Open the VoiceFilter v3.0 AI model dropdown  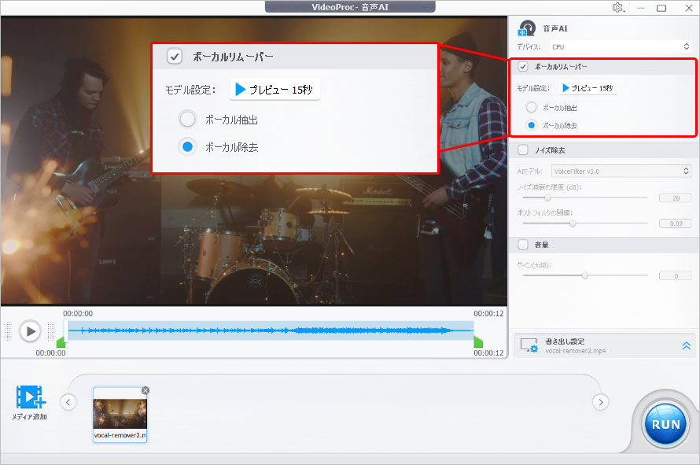tap(617, 171)
